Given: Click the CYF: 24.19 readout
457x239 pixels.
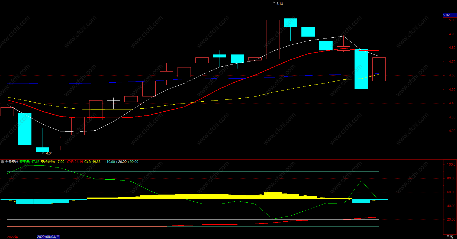Looking at the screenshot, I should (75, 162).
